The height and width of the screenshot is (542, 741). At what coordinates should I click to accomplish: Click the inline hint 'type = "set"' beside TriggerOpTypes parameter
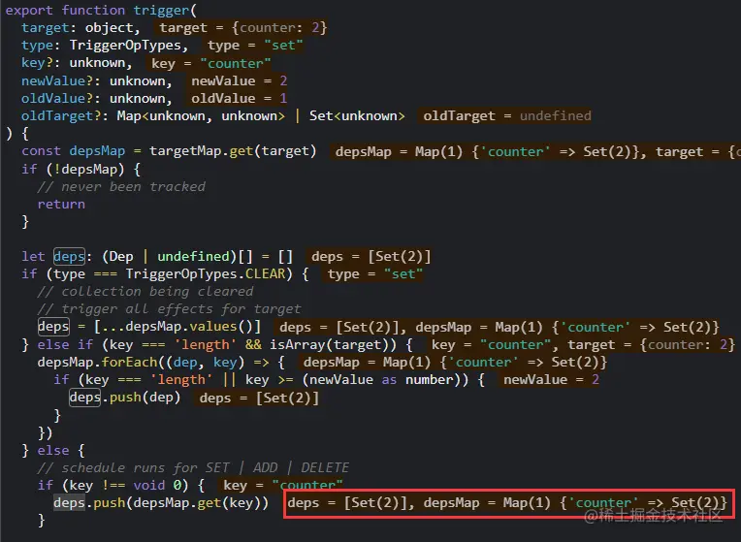[x=255, y=46]
